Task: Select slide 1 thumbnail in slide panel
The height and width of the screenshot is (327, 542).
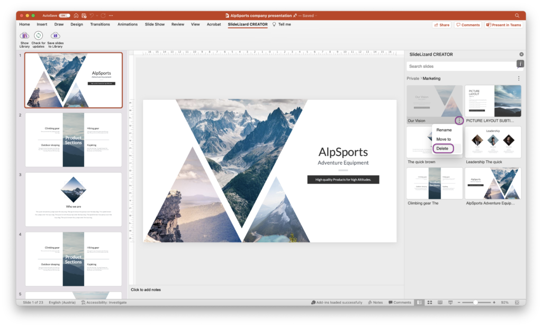Action: pyautogui.click(x=73, y=80)
